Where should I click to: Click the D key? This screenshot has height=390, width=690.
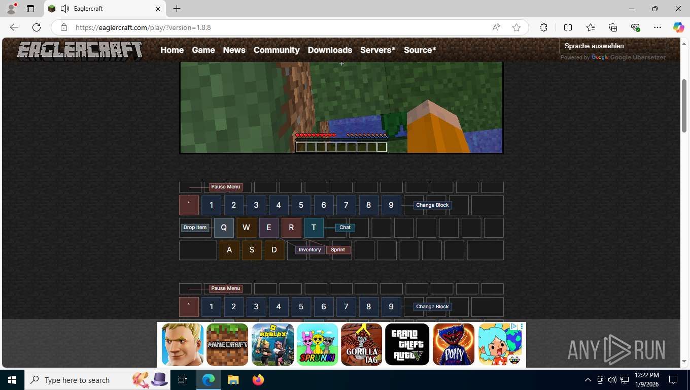(274, 250)
